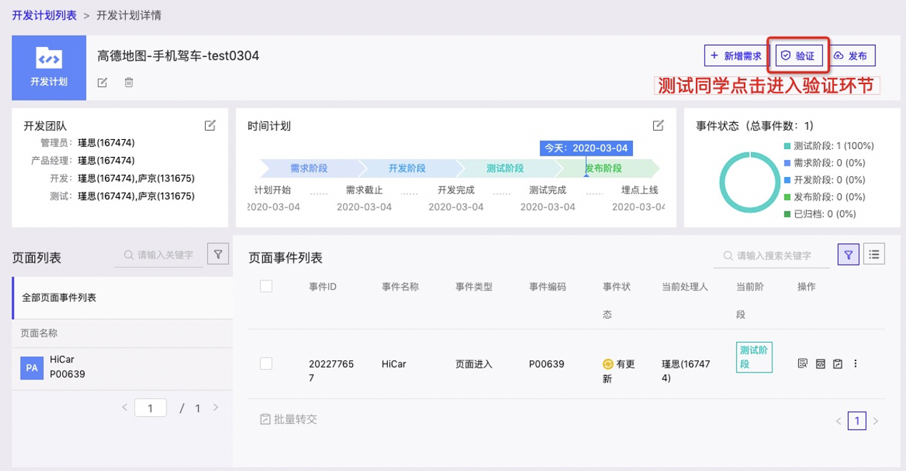Open HiCar P00639 page item
The image size is (906, 471).
pos(122,367)
